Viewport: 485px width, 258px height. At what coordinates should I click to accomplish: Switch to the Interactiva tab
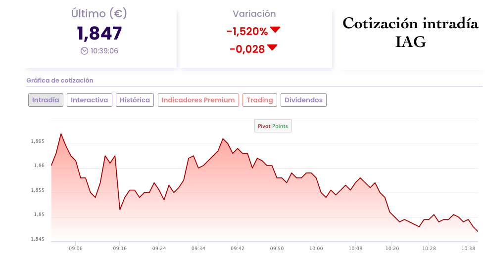90,100
